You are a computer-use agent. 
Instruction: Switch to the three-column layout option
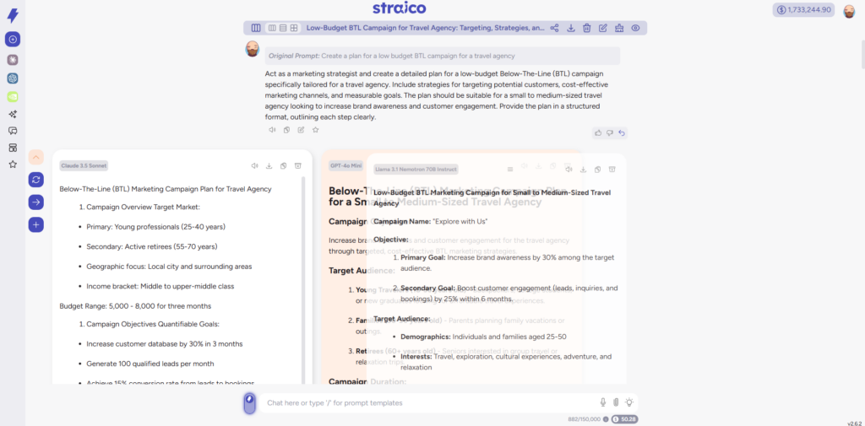[x=272, y=28]
